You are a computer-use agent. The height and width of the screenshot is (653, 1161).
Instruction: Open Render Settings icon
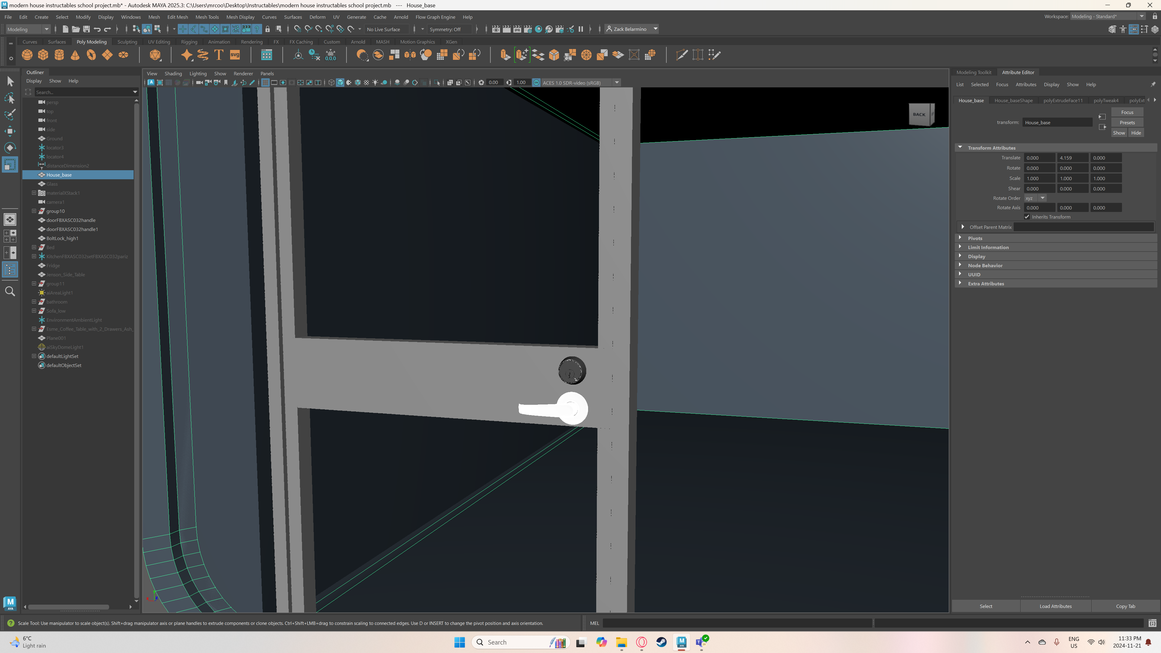[x=528, y=29]
